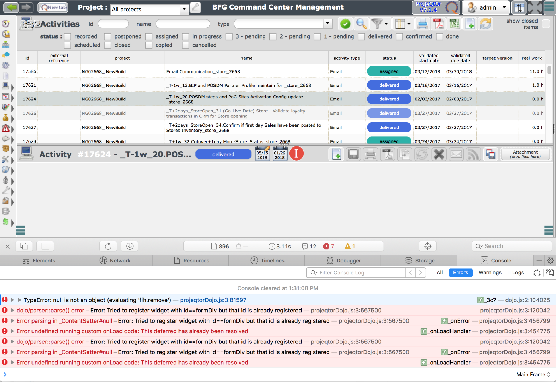Expand the activity type filter dropdown

[x=328, y=24]
